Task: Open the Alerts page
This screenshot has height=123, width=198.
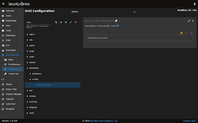Action: click(12, 16)
